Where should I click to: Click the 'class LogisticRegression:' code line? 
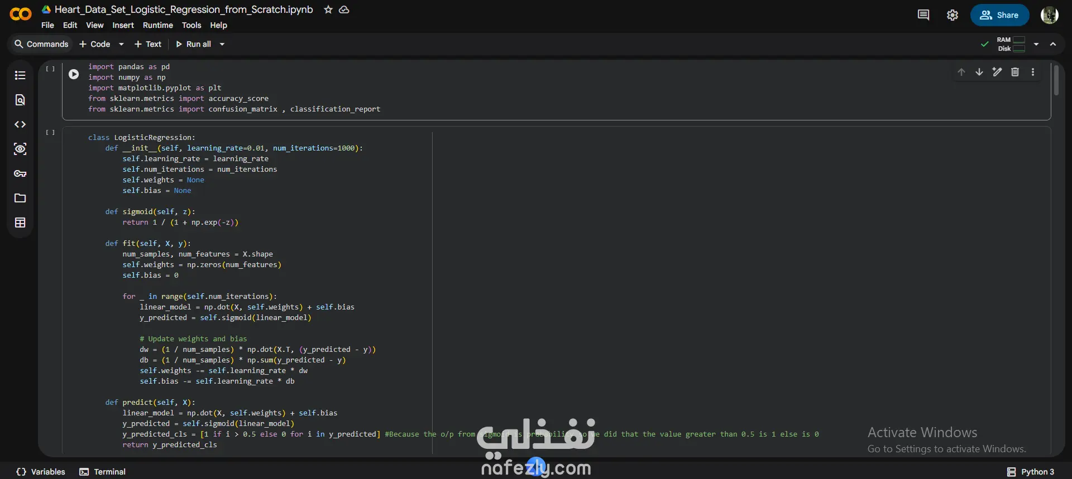tap(142, 138)
